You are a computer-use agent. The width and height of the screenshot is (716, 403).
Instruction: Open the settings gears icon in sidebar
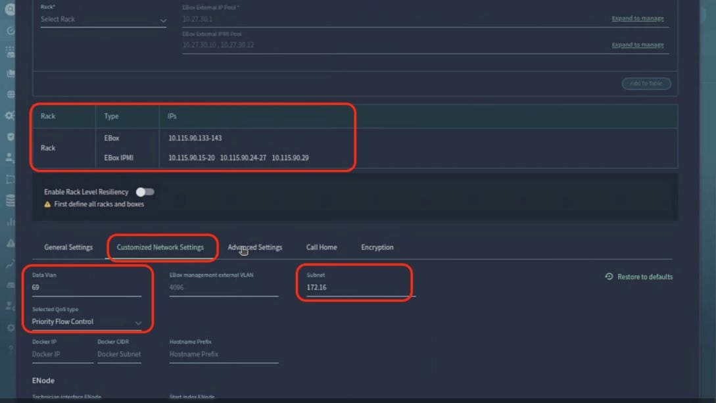9,114
